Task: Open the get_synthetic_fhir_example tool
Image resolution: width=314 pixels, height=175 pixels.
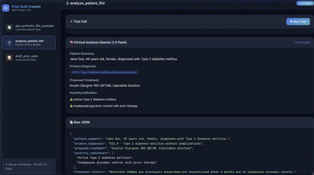Action: (x=29, y=27)
